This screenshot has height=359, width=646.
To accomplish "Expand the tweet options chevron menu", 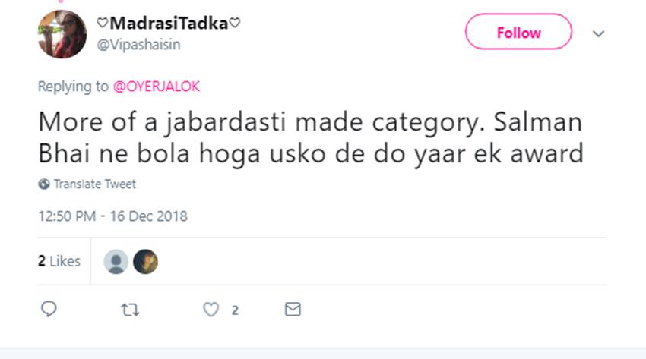I will tap(598, 33).
